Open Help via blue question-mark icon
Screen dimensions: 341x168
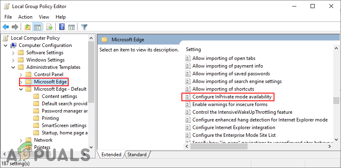[x=62, y=27]
